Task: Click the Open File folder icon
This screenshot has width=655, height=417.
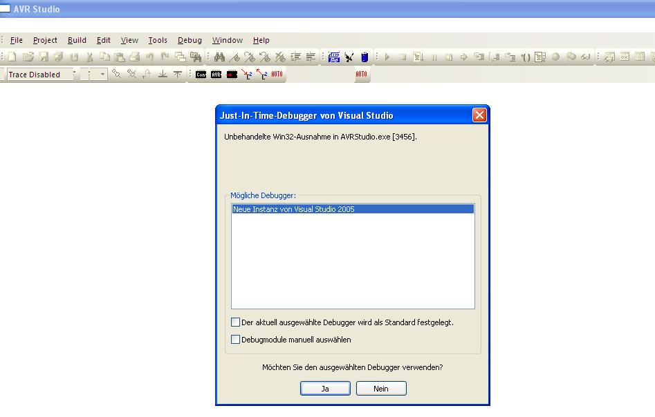Action: pos(28,57)
